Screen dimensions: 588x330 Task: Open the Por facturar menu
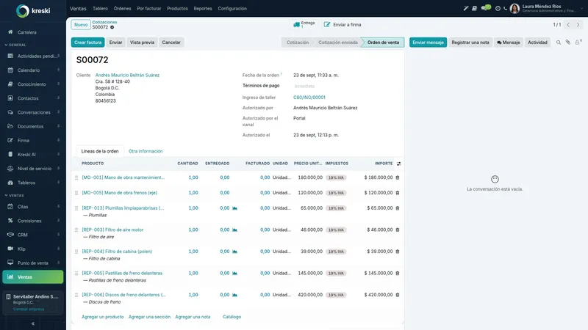[x=149, y=8]
